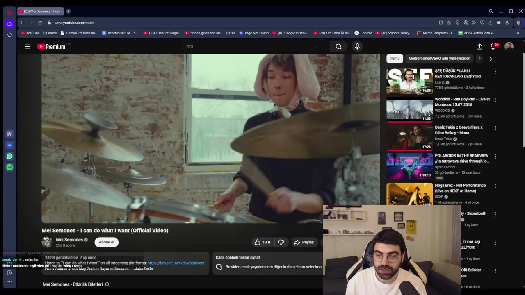Subscribe via the Abone ol button
This screenshot has height=295, width=525.
pyautogui.click(x=106, y=242)
